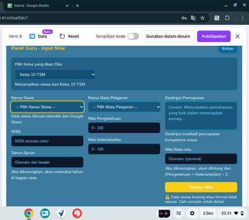
Task: Click the Wi-Fi status icon in tray
Action: (236, 213)
